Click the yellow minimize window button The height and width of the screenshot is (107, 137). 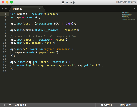point(7,2)
